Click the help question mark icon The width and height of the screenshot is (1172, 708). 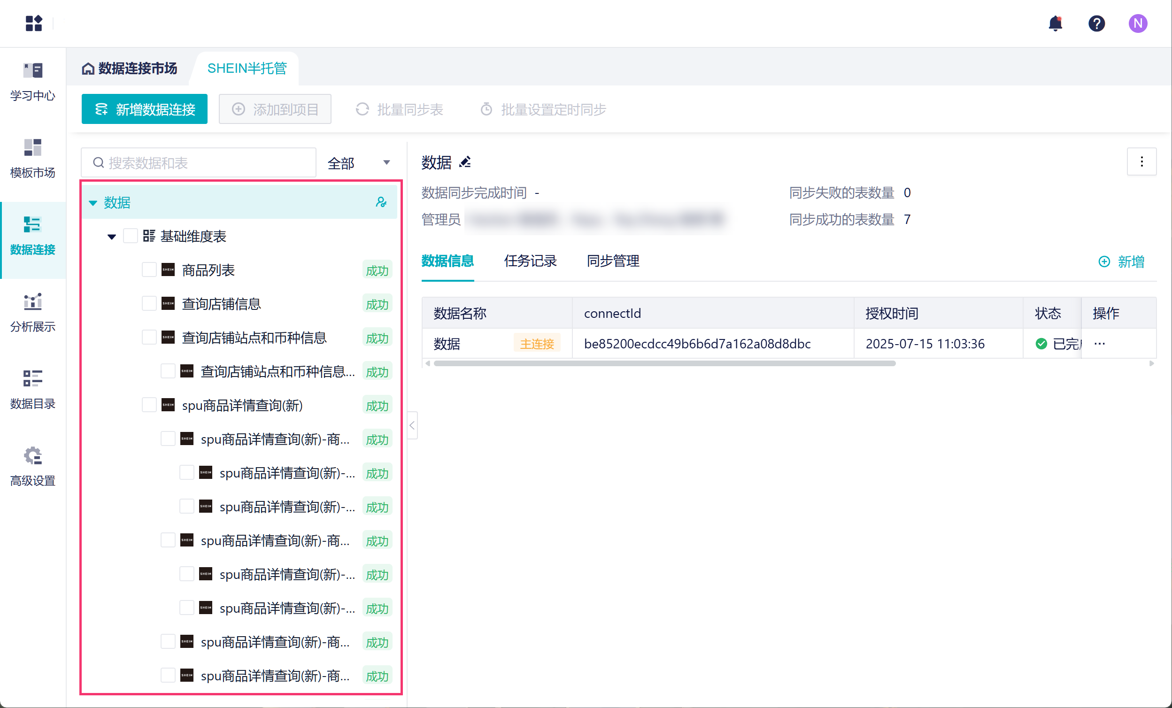pyautogui.click(x=1096, y=23)
